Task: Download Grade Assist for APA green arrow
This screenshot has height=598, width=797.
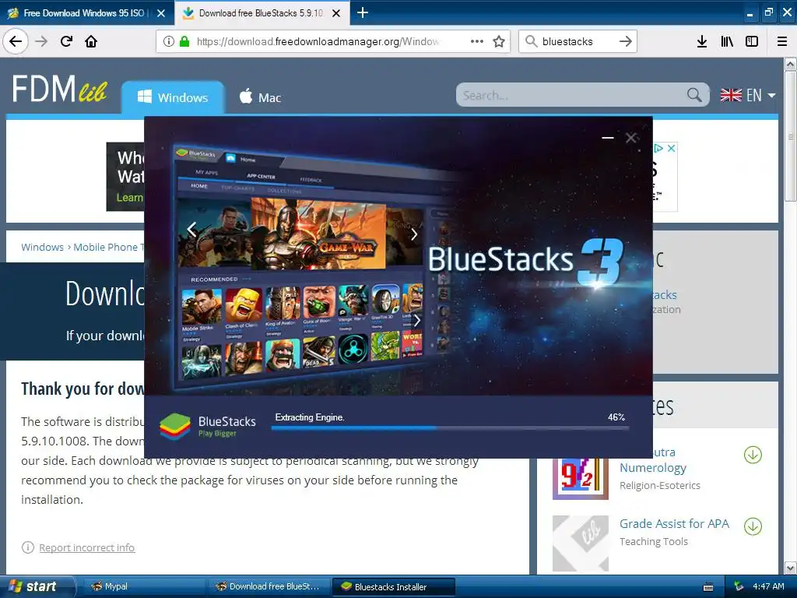Action: click(x=753, y=526)
